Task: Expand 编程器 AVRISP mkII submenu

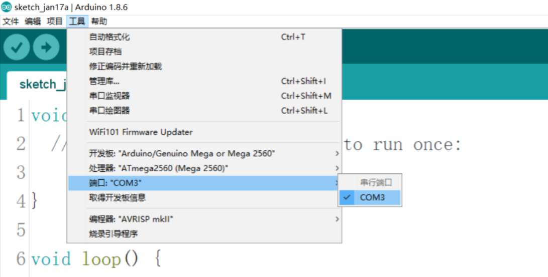Action: (204, 219)
